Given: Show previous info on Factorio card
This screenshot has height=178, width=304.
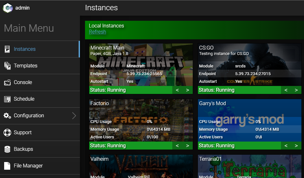Looking at the screenshot, I should coord(177,146).
